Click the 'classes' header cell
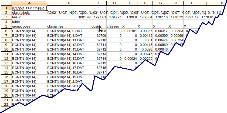 click(x=114, y=26)
